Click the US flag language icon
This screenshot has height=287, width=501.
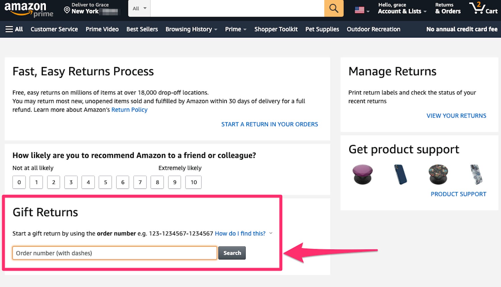click(360, 10)
